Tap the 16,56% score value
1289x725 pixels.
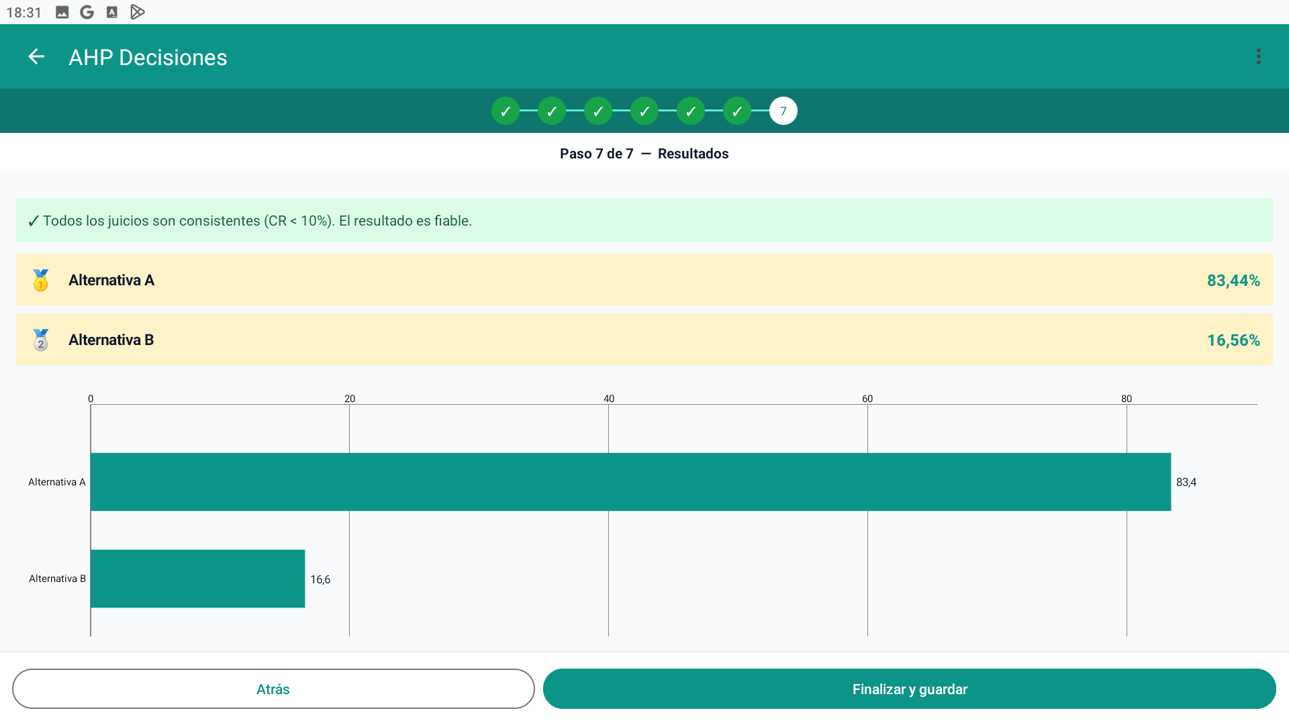coord(1233,340)
